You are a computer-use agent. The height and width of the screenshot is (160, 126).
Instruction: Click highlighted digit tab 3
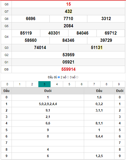45,84
